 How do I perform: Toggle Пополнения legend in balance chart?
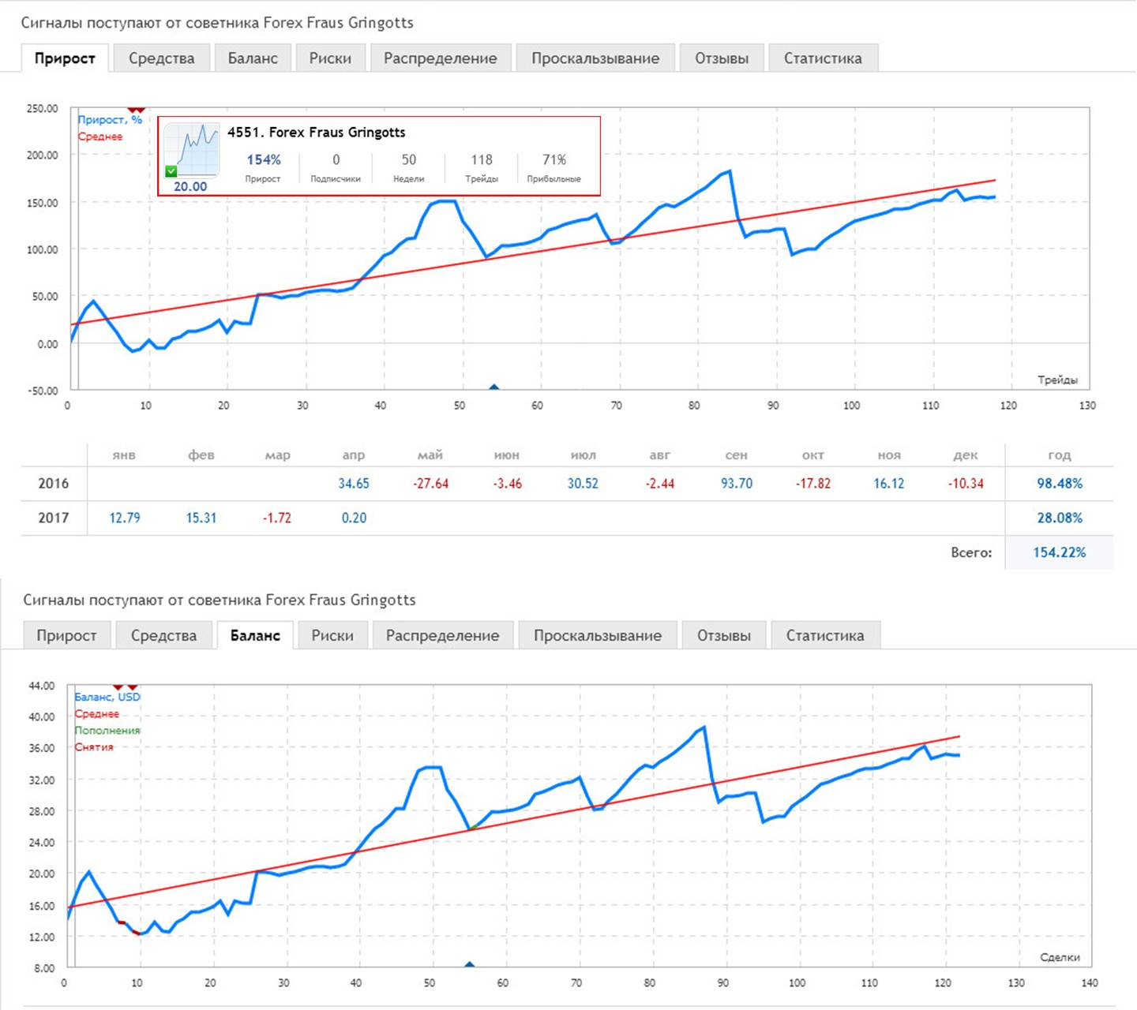coord(107,731)
